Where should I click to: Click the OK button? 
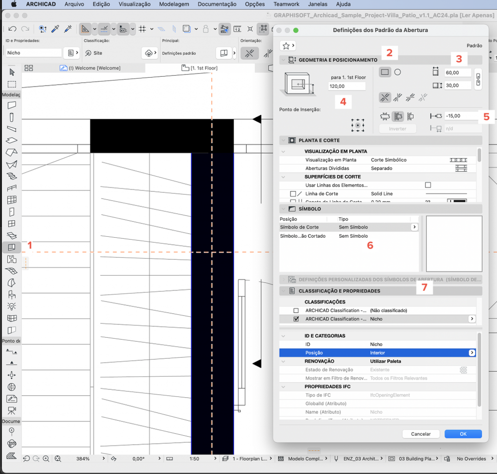pyautogui.click(x=463, y=434)
